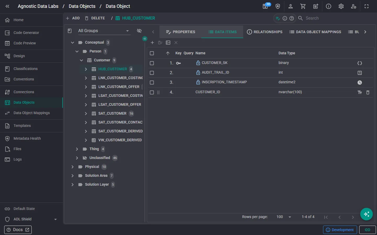Click the add data item plus icon
The image size is (377, 235).
[152, 43]
